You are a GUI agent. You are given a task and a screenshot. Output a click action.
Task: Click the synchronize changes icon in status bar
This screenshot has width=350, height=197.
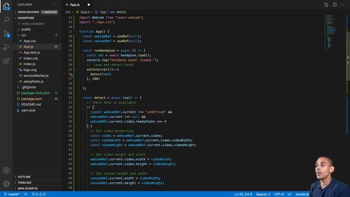[26, 194]
